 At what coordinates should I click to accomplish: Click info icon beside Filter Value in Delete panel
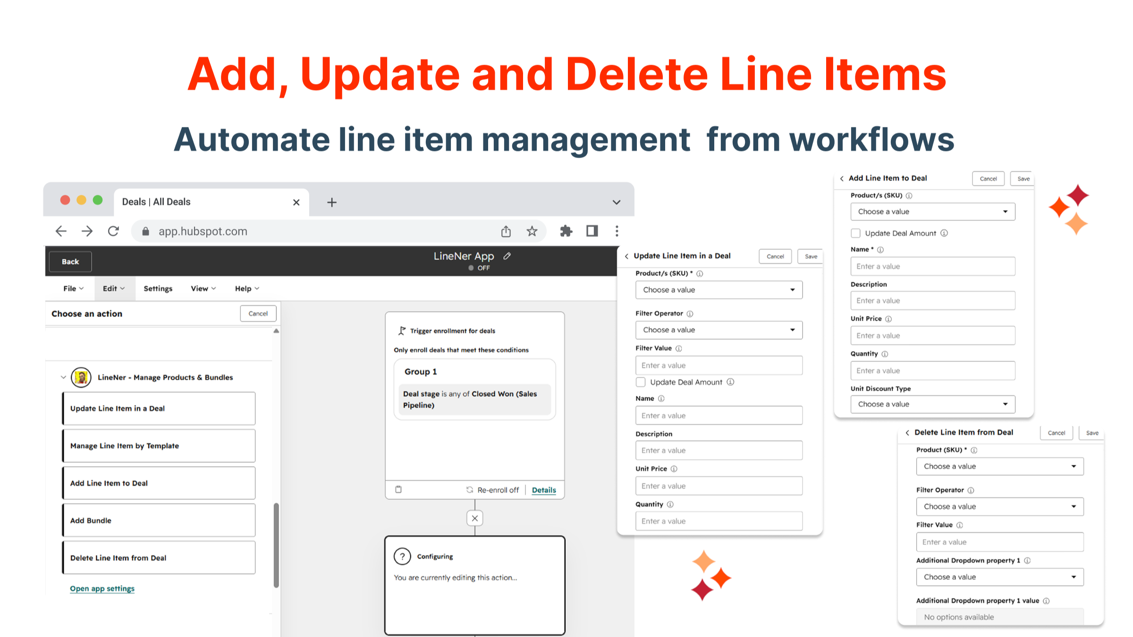pyautogui.click(x=960, y=525)
